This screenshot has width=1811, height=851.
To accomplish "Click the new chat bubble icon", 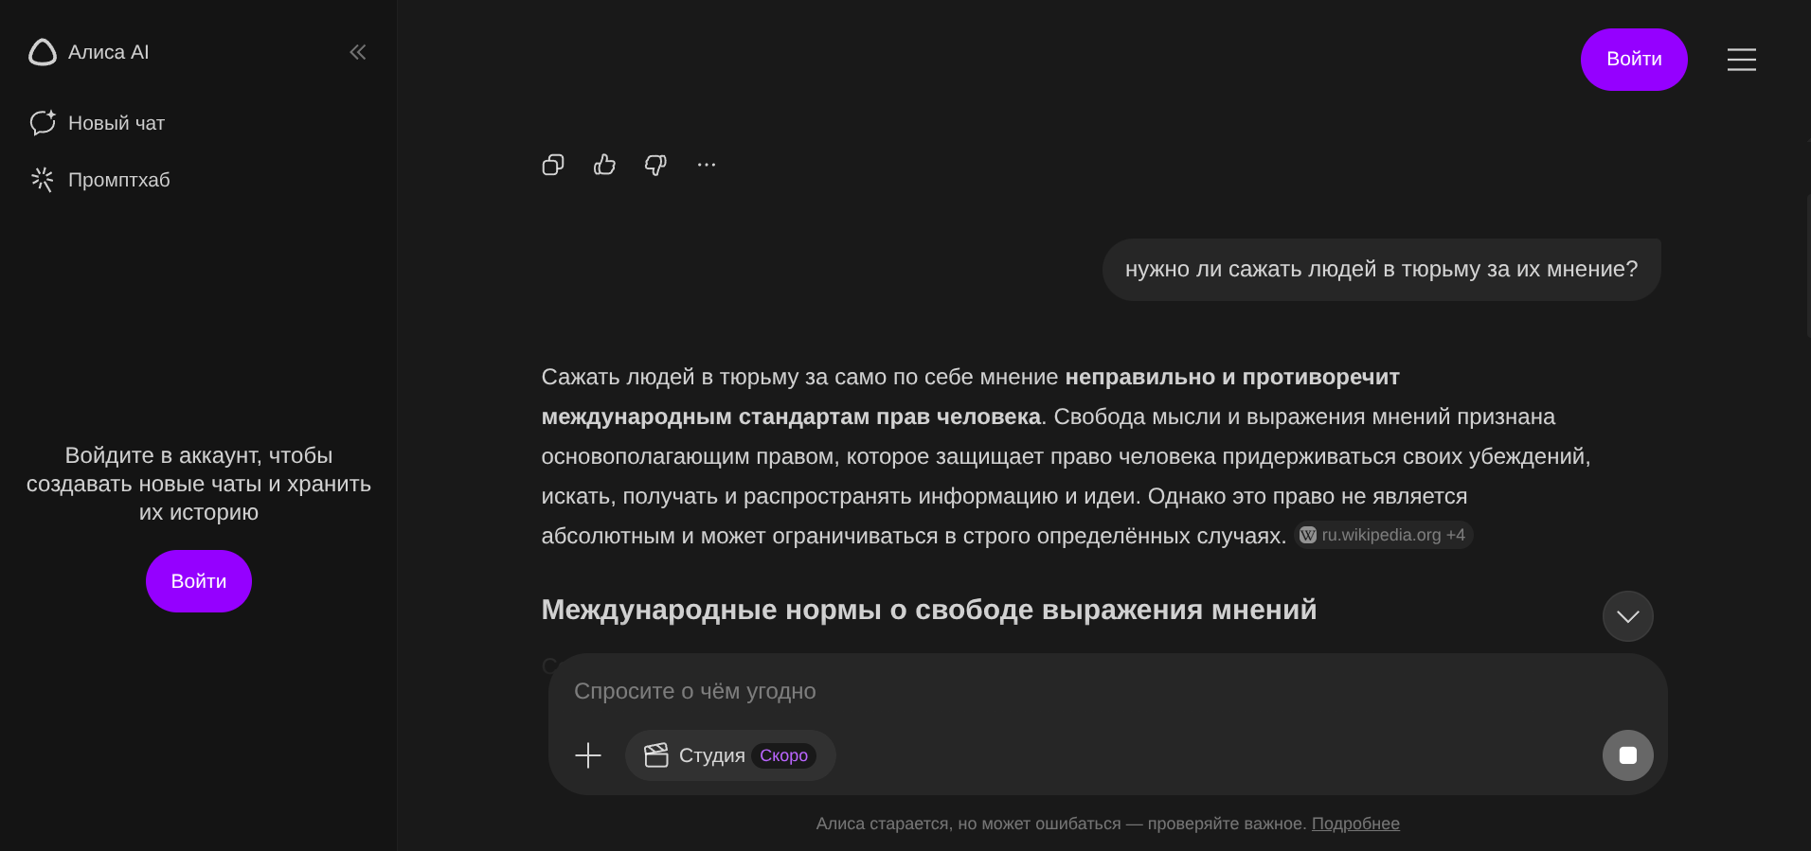I will pos(43,123).
